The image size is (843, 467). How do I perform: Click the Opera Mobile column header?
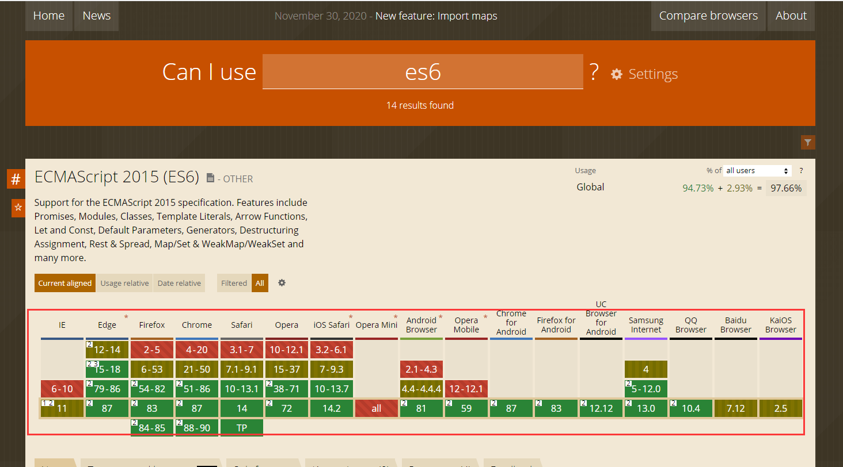466,325
